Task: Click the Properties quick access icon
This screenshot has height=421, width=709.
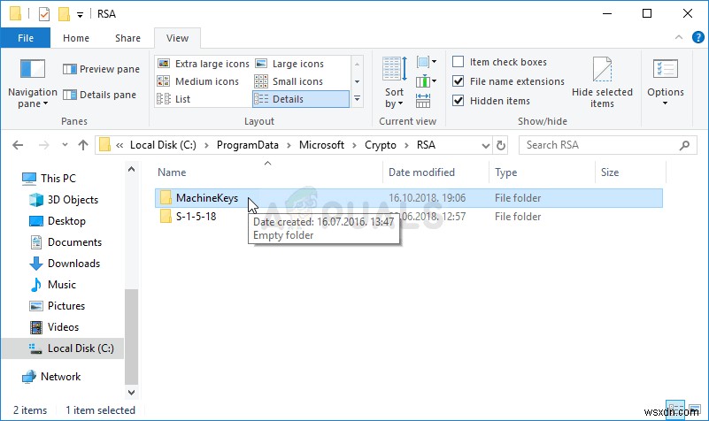Action: click(x=44, y=14)
